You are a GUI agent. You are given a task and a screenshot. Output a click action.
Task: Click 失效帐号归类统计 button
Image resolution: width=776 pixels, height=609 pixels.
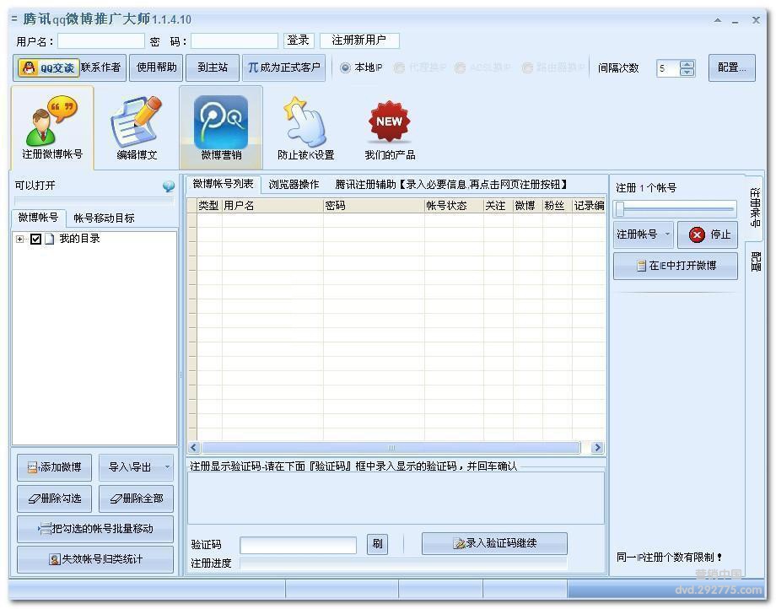(x=95, y=559)
